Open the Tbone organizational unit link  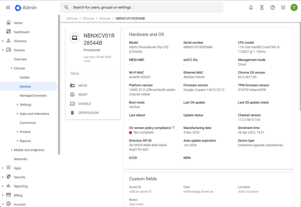pyautogui.click(x=74, y=73)
